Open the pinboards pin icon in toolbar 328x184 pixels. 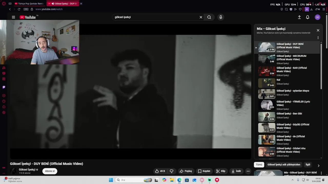click(282, 9)
